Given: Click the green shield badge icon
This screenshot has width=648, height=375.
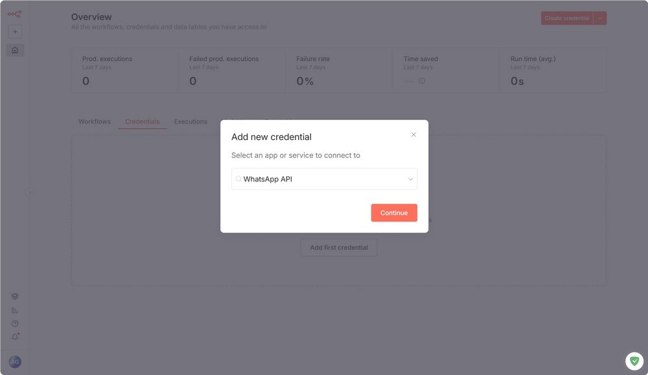Looking at the screenshot, I should [634, 361].
